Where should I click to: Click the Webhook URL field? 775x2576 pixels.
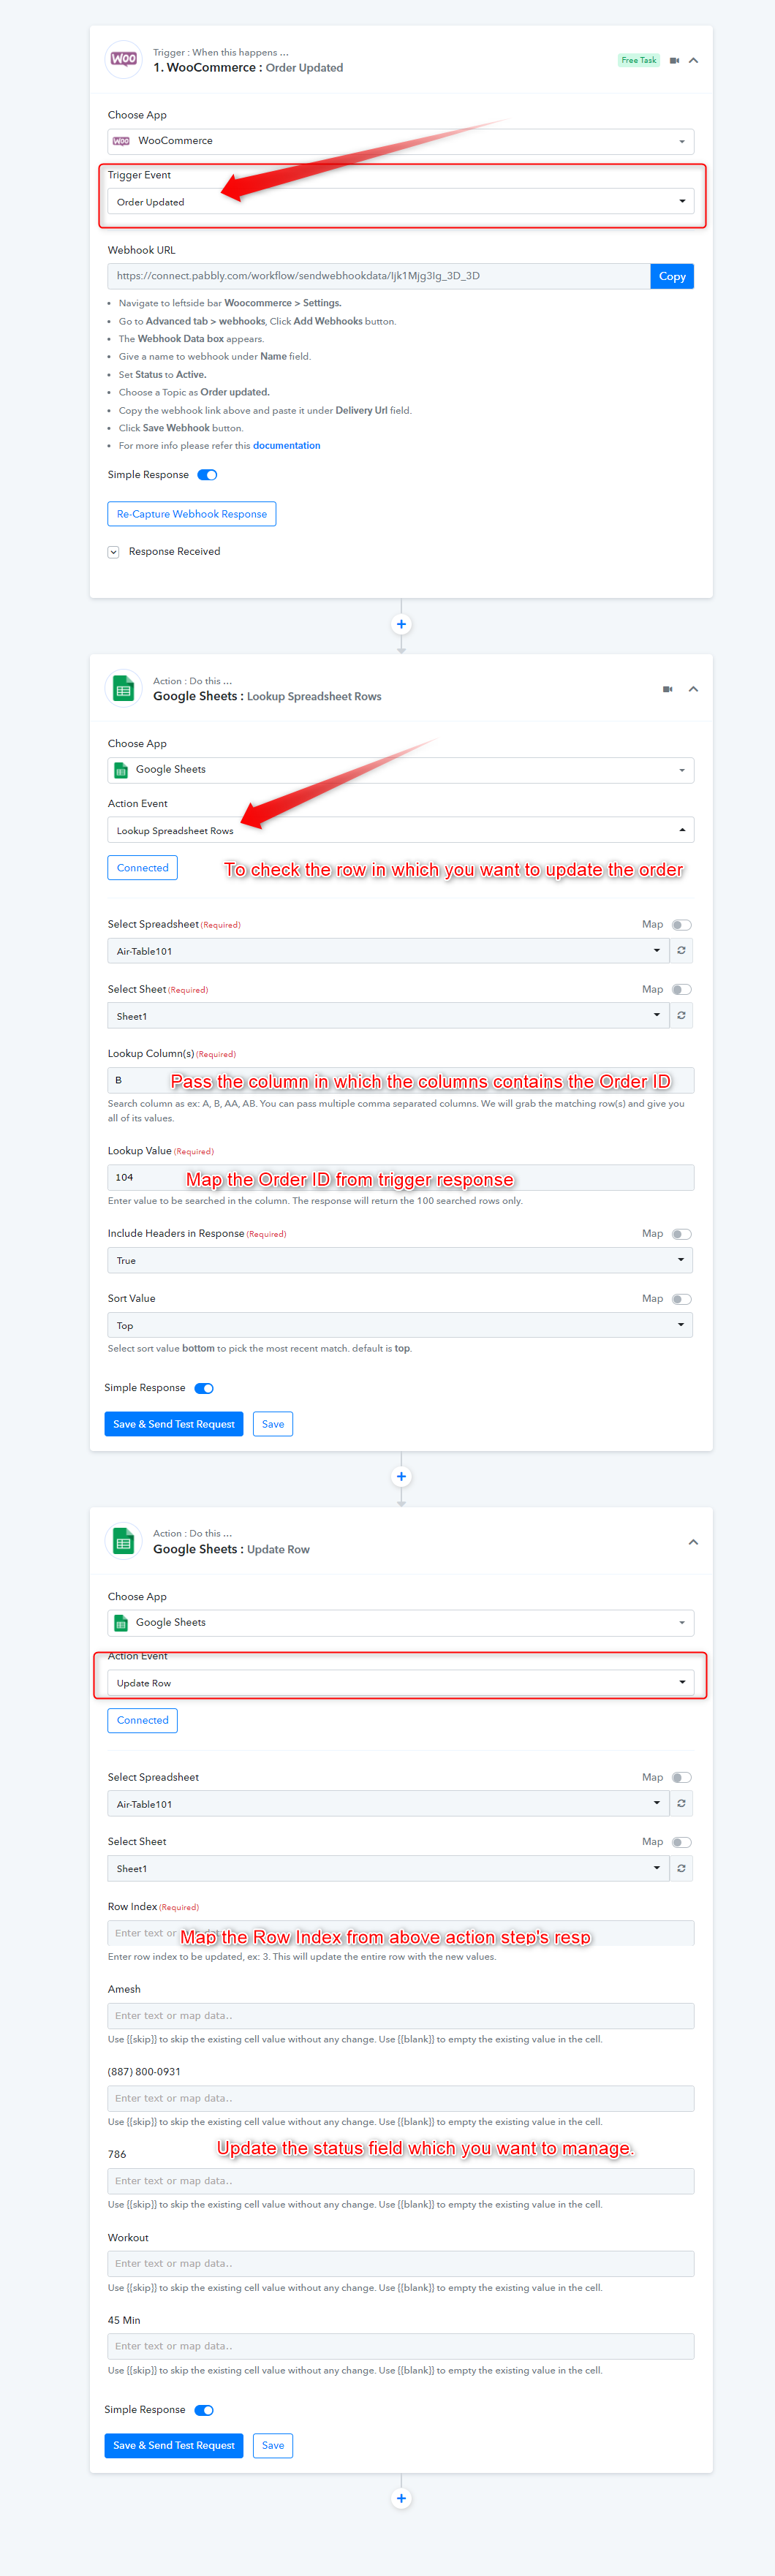pyautogui.click(x=378, y=276)
